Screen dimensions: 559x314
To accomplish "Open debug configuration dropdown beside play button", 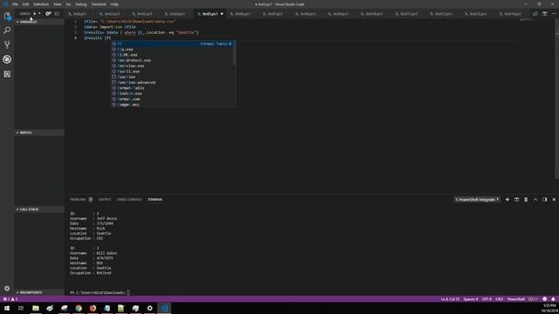I will coord(39,14).
